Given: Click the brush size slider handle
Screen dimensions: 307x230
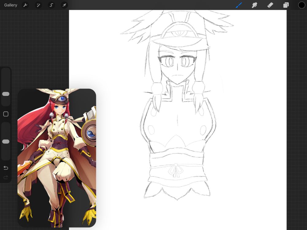Looking at the screenshot, I should click(6, 94).
